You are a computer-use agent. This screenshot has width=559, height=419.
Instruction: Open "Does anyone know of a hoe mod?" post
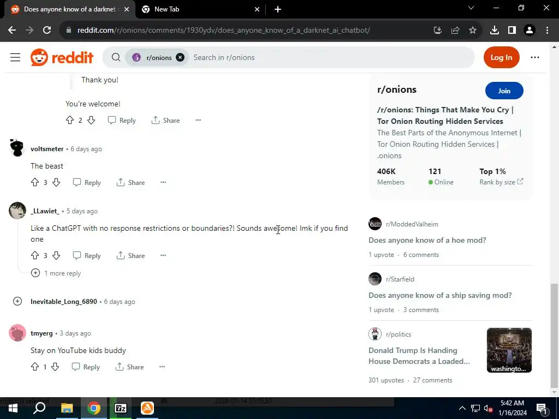[x=427, y=240]
